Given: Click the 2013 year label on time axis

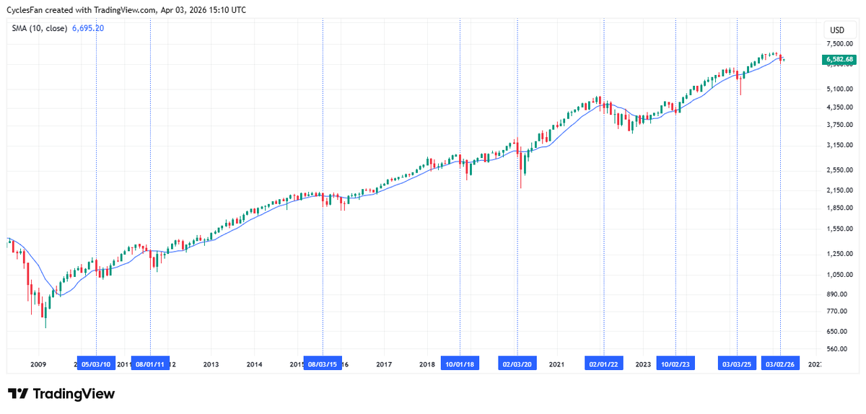Looking at the screenshot, I should pyautogui.click(x=211, y=365).
